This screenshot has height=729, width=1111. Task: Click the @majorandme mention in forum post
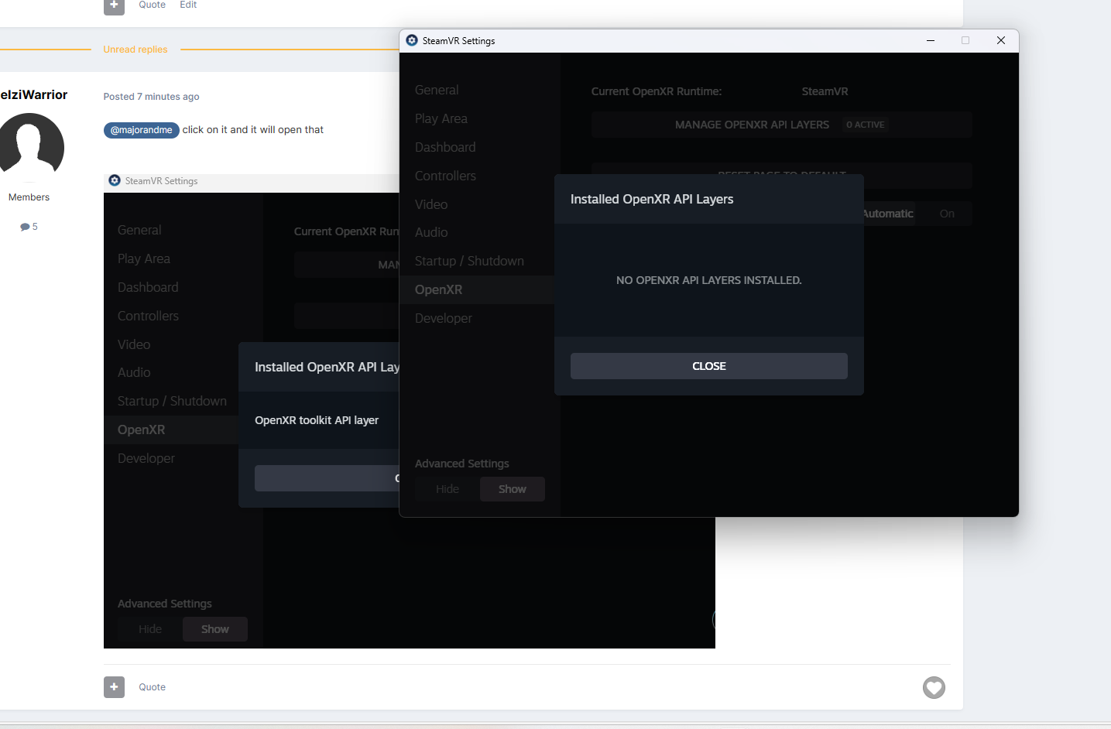click(142, 130)
